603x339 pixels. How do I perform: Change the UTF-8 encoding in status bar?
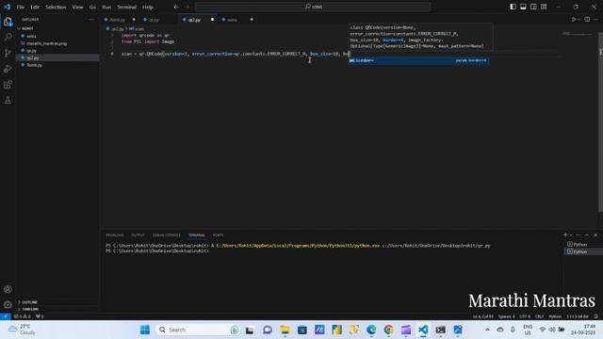tap(525, 316)
